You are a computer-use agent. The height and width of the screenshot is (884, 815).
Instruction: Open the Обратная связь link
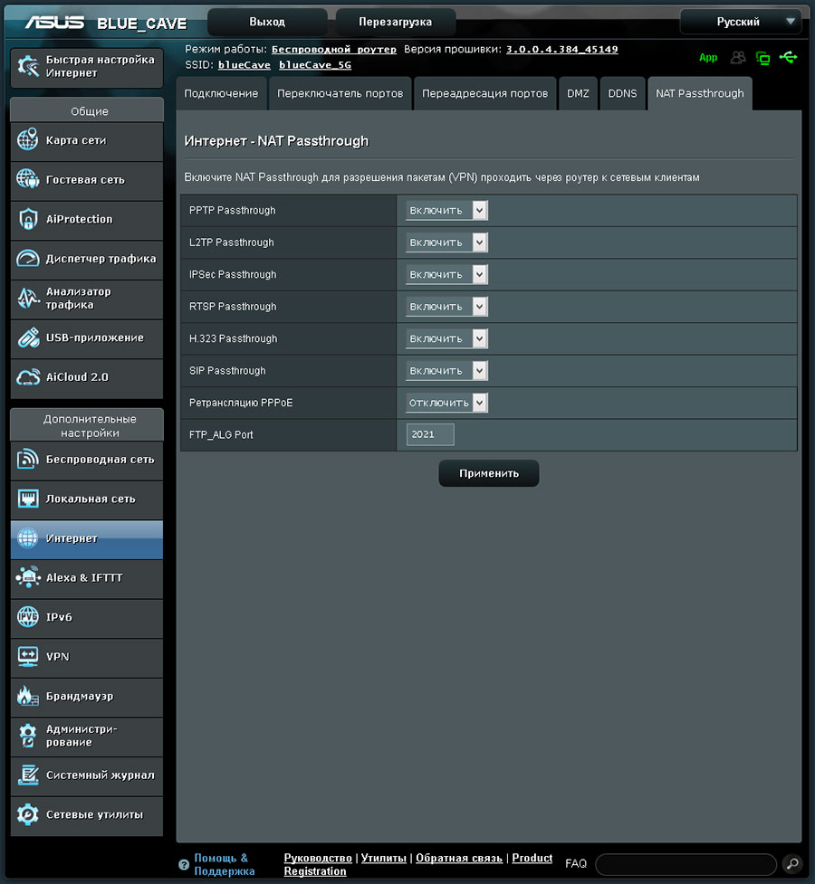click(x=459, y=858)
